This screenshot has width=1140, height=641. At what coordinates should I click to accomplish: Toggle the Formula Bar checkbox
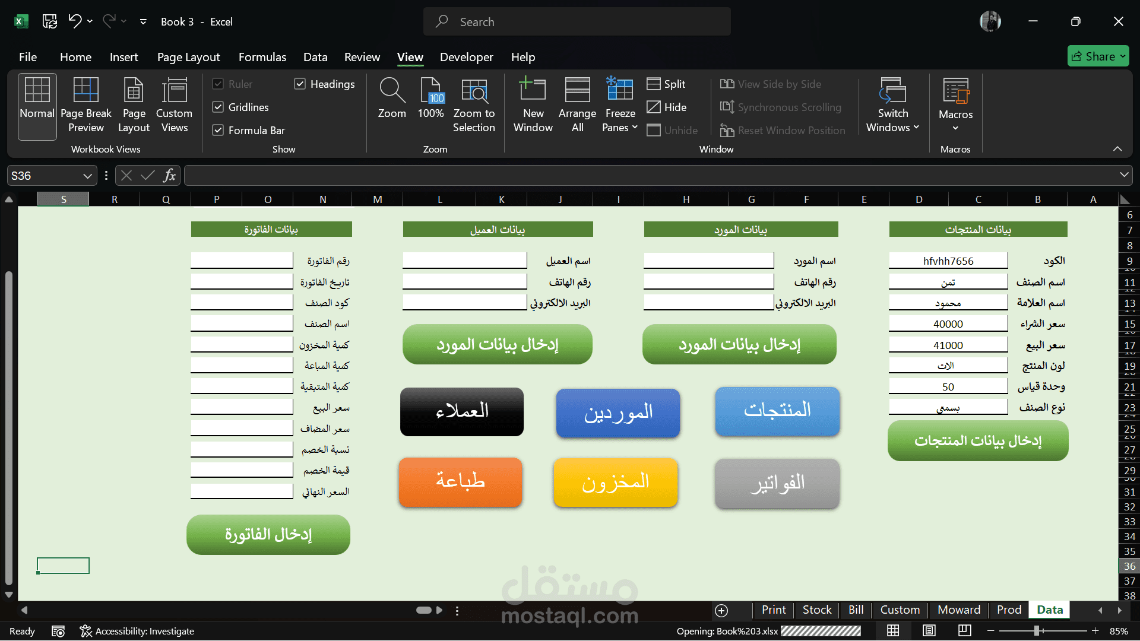click(218, 130)
